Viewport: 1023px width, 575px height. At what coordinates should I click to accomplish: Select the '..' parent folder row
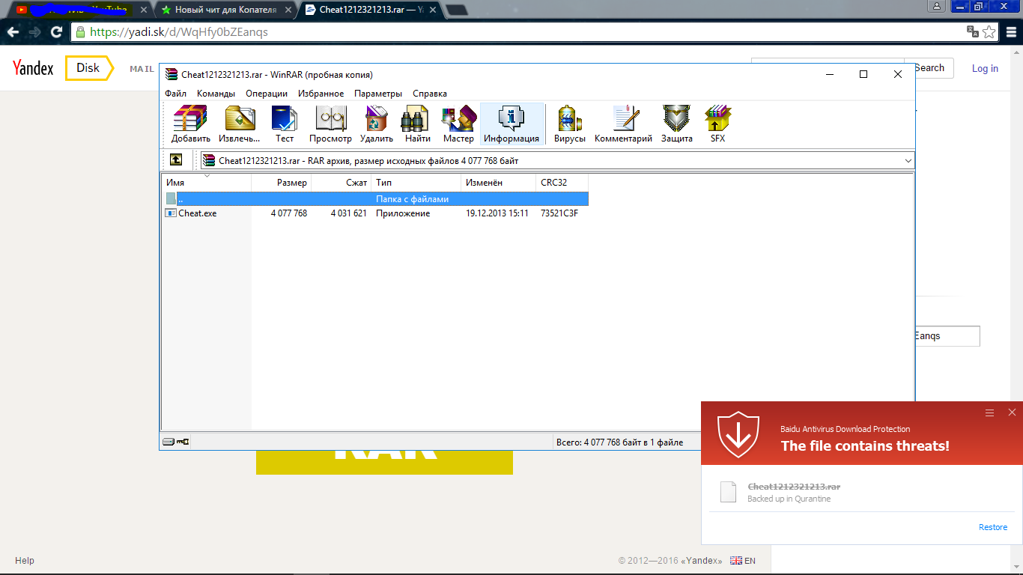tap(375, 198)
